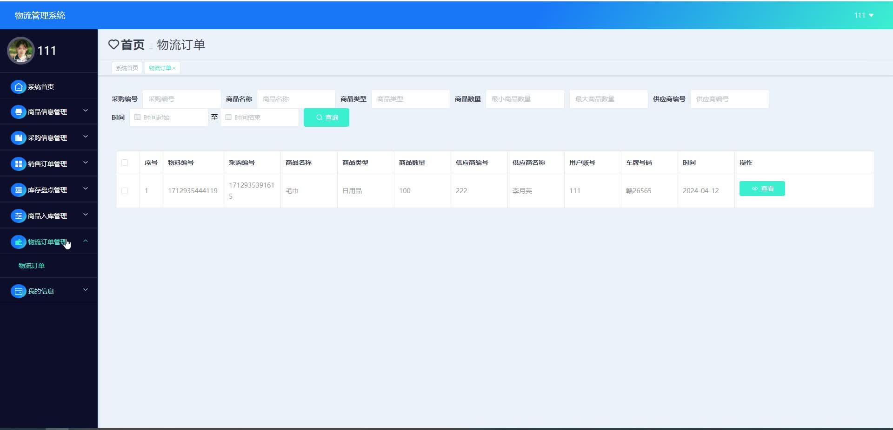
Task: Click the 库存盘点管理 list icon
Action: [x=18, y=190]
